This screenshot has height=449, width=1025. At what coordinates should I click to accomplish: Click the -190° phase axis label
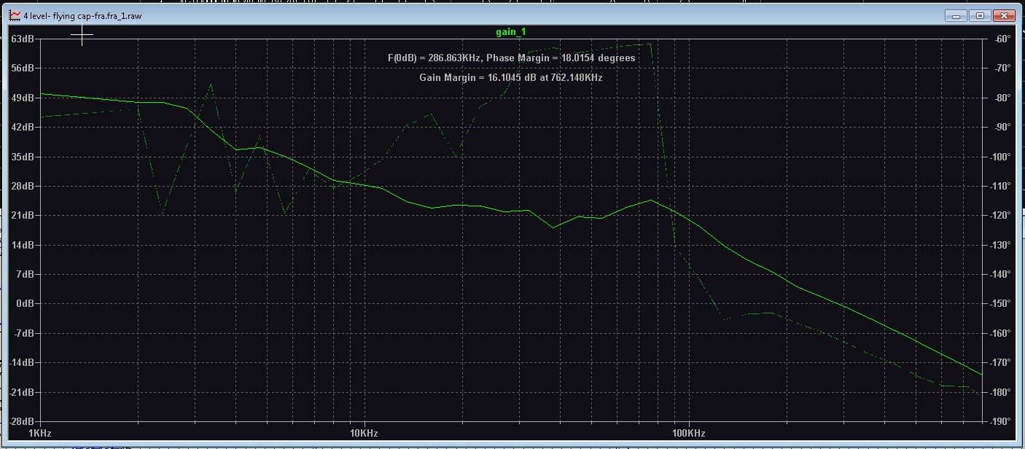[x=1002, y=422]
